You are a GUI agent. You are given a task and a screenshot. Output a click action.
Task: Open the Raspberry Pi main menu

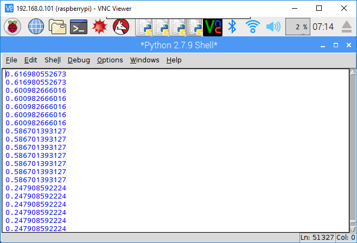click(12, 26)
